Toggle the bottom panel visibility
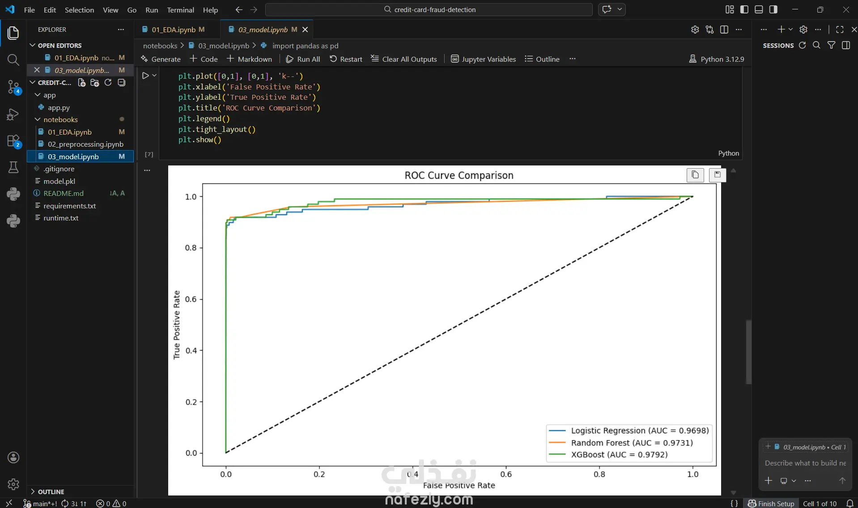The image size is (858, 508). 759,9
